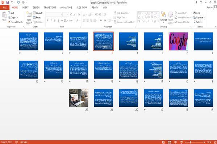Open the FILE tab
The height and width of the screenshot is (144, 217).
pos(5,8)
